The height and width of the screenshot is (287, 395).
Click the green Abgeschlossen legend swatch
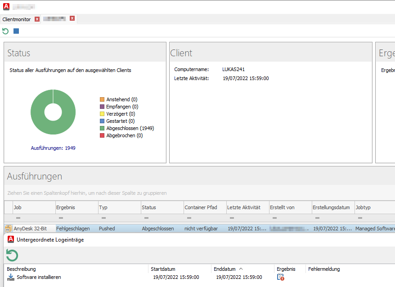tap(102, 128)
